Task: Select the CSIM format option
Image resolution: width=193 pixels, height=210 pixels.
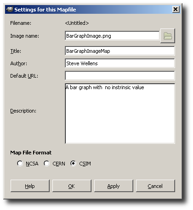Action: point(73,164)
